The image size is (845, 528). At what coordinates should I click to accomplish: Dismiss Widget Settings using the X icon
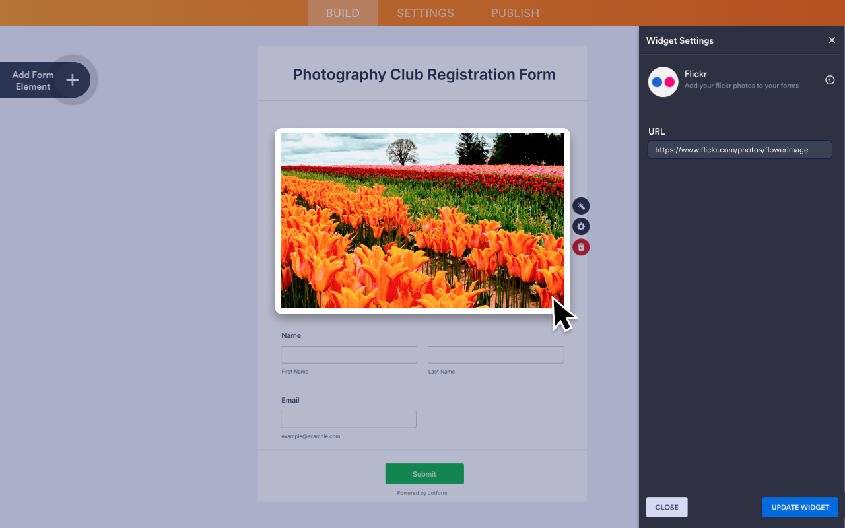pyautogui.click(x=832, y=40)
